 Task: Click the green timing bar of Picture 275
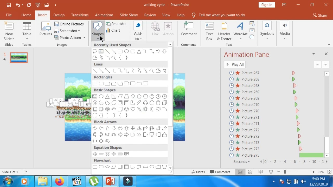pos(311,155)
